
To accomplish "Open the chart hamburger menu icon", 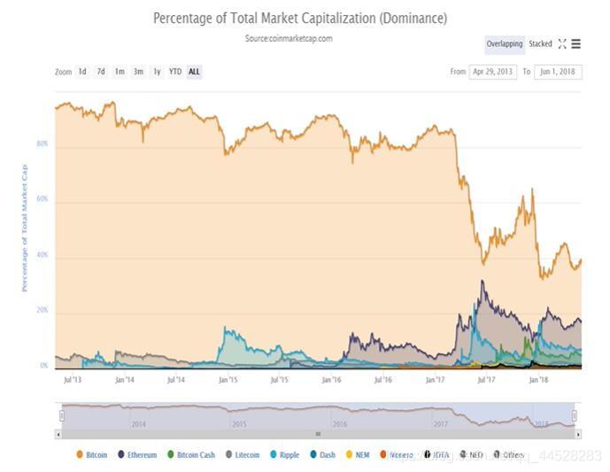I will pyautogui.click(x=575, y=44).
